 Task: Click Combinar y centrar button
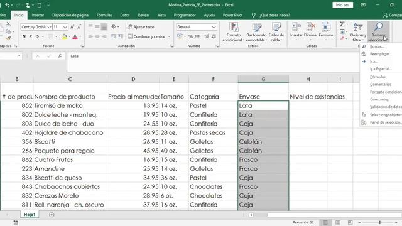click(146, 36)
